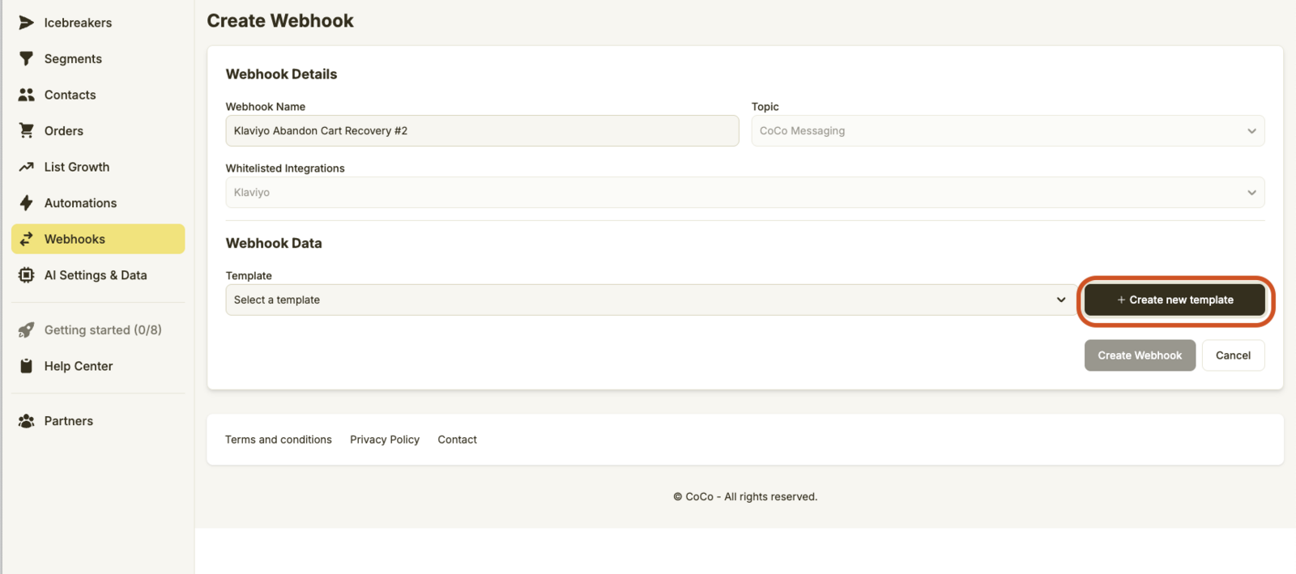Open the Privacy Policy link
This screenshot has width=1296, height=574.
(385, 440)
